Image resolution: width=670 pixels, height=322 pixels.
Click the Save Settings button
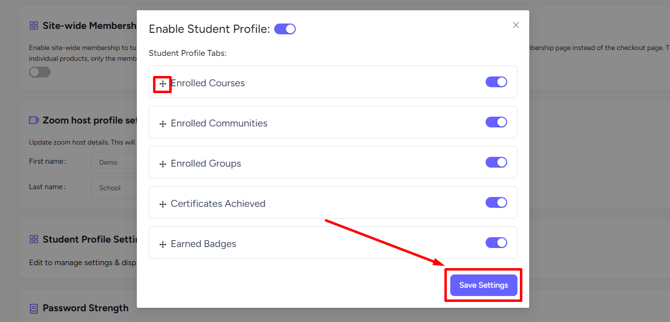484,285
